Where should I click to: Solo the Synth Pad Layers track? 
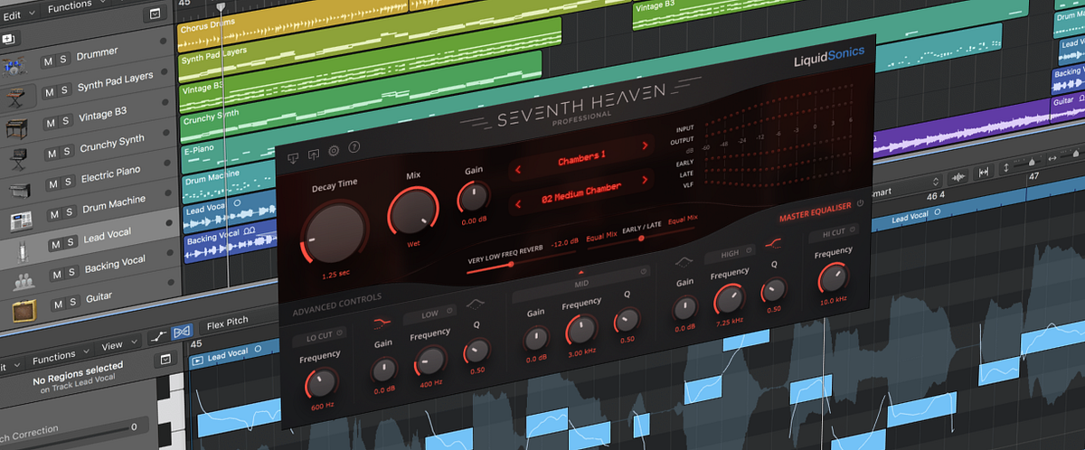tap(66, 89)
